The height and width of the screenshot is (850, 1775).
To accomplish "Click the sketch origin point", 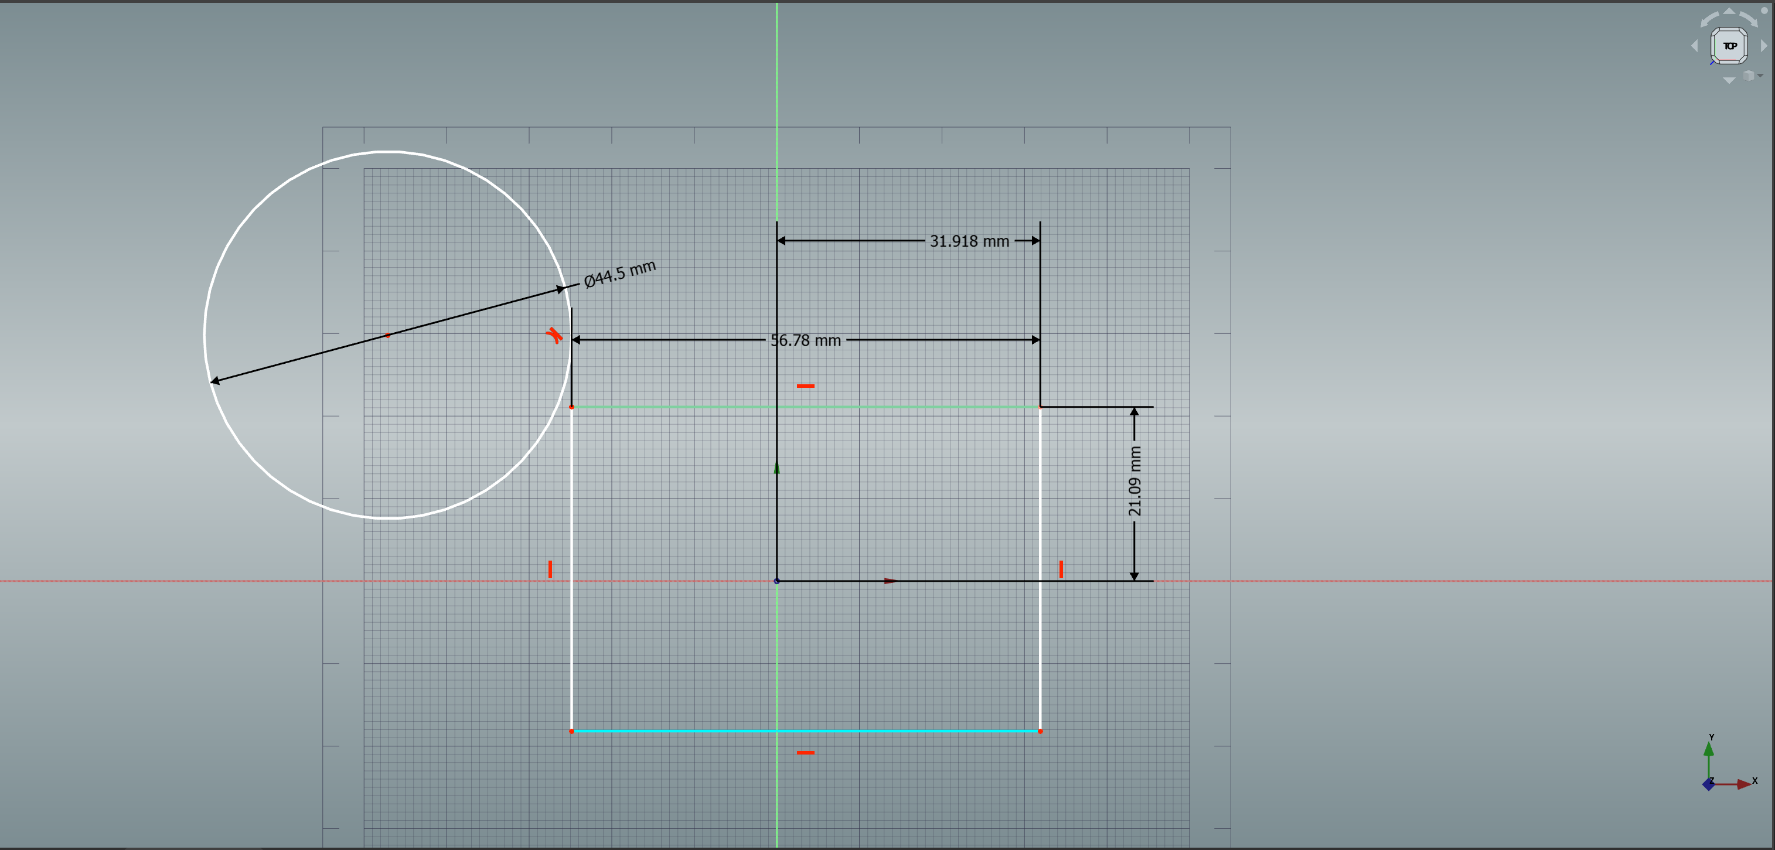I will pyautogui.click(x=777, y=581).
